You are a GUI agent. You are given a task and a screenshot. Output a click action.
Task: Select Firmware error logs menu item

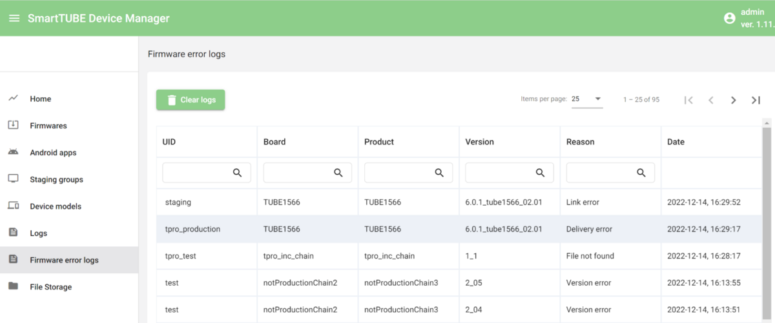coord(69,260)
